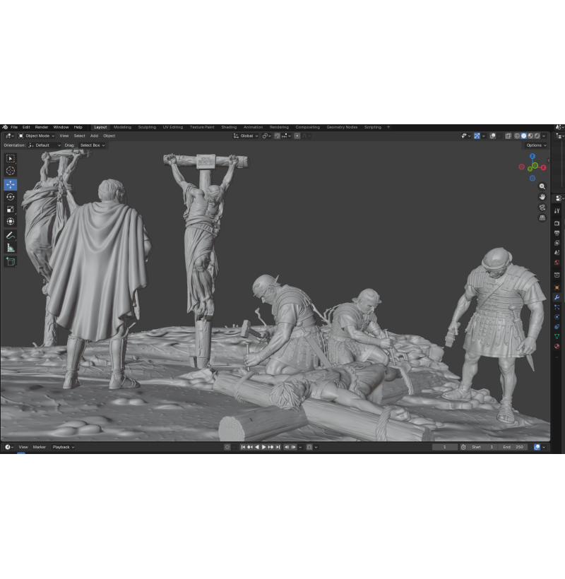The width and height of the screenshot is (565, 579).
Task: Select the Select Box tool icon
Action: 11,159
